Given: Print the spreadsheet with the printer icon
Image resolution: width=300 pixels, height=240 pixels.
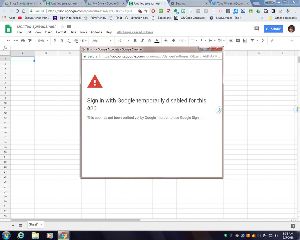Looking at the screenshot, I should coord(23,40).
